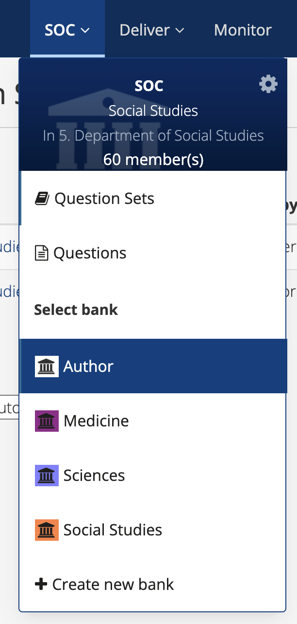Click the 60 member(s) text

click(153, 160)
